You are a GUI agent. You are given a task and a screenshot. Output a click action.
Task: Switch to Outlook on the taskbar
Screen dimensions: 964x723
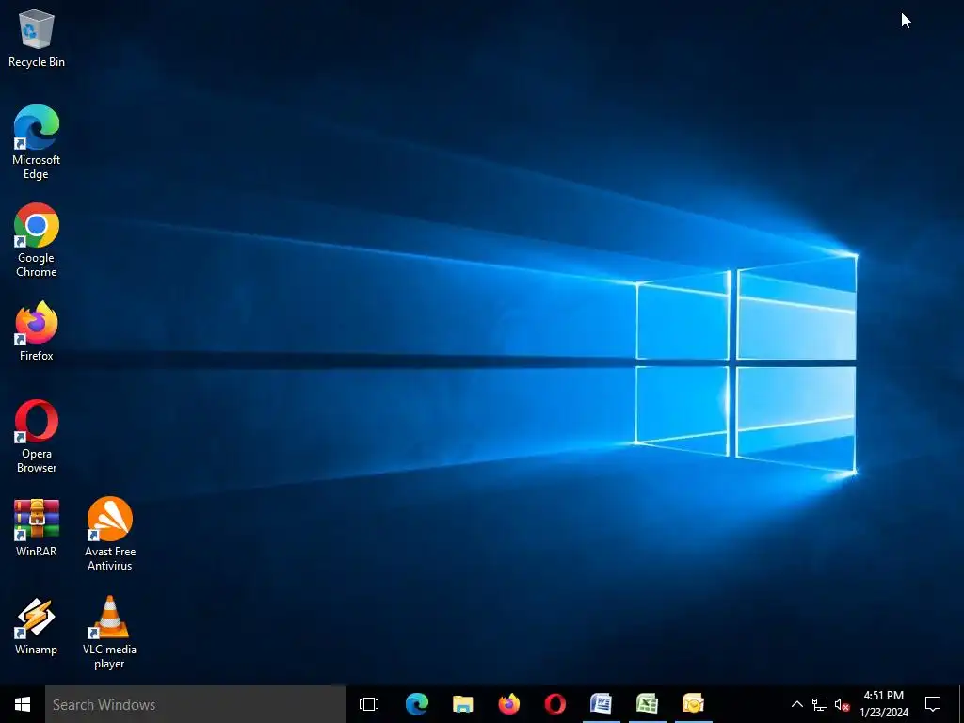(694, 704)
